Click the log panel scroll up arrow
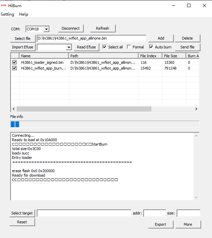Image resolution: width=212 pixels, height=238 pixels. pos(196,136)
